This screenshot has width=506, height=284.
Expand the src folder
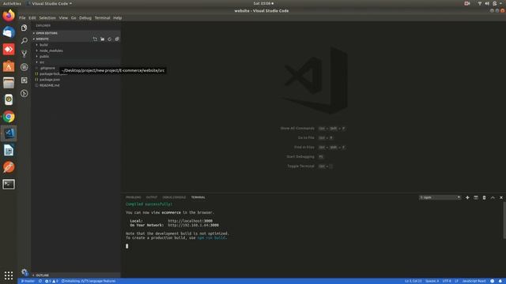[x=42, y=62]
